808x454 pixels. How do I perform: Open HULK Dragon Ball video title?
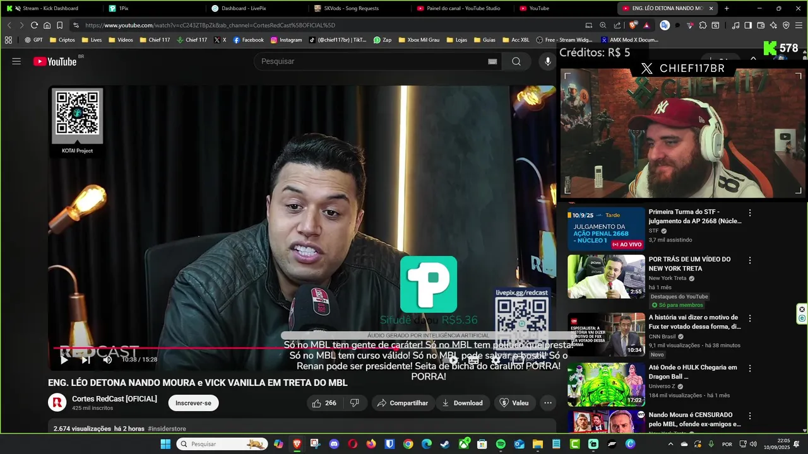coord(692,372)
